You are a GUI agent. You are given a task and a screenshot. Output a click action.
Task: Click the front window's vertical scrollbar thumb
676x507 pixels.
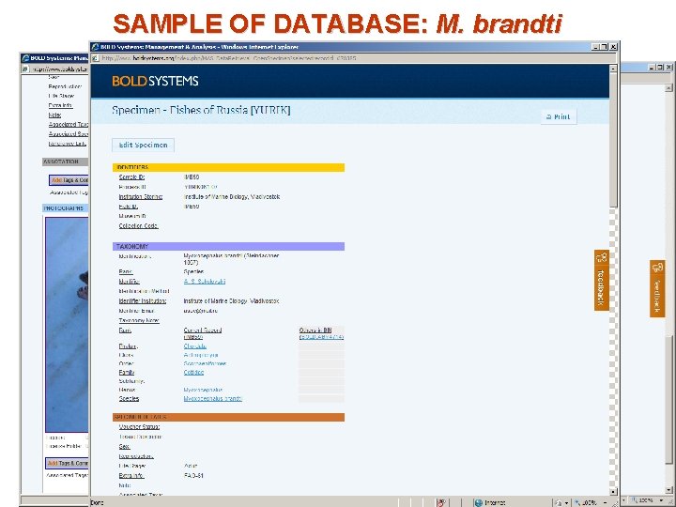point(613,140)
